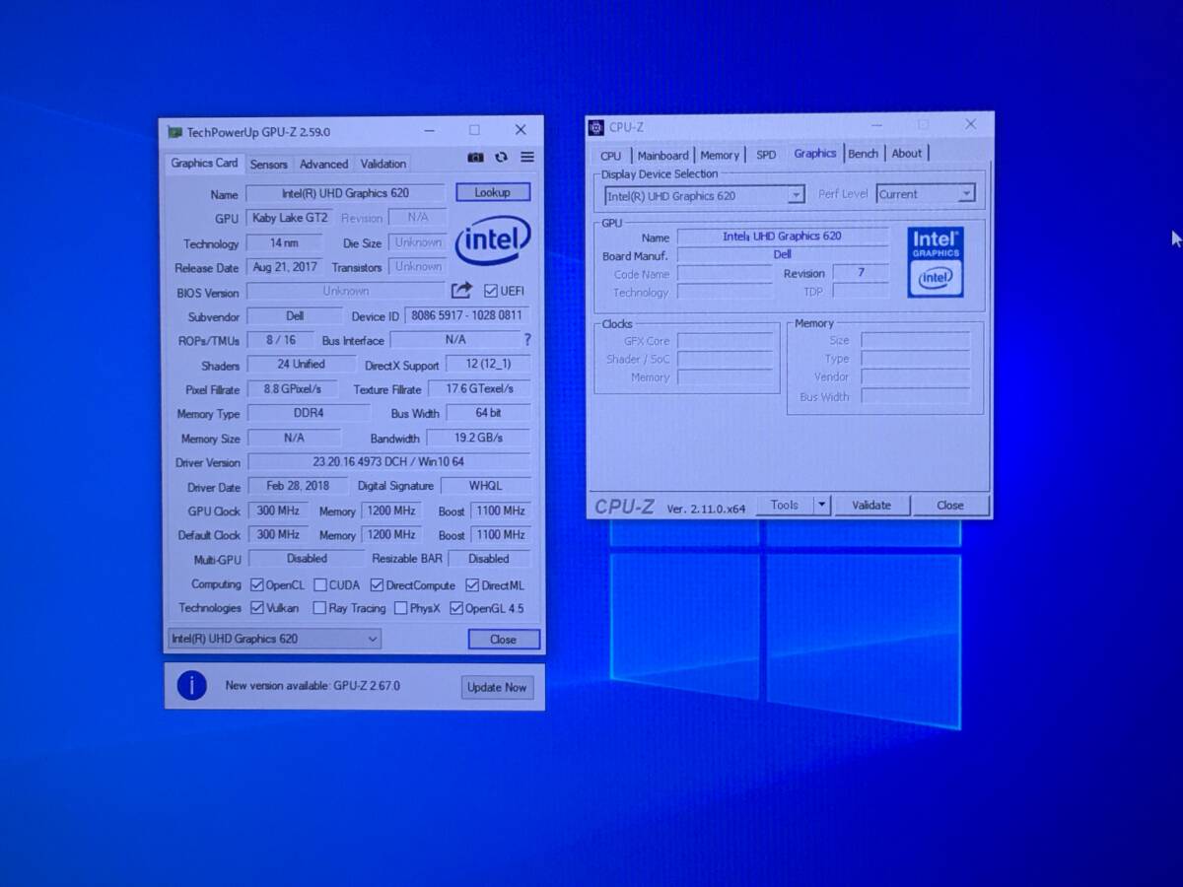Image resolution: width=1183 pixels, height=887 pixels.
Task: Click the Intel Graphics logo in CPU-Z
Action: (936, 262)
